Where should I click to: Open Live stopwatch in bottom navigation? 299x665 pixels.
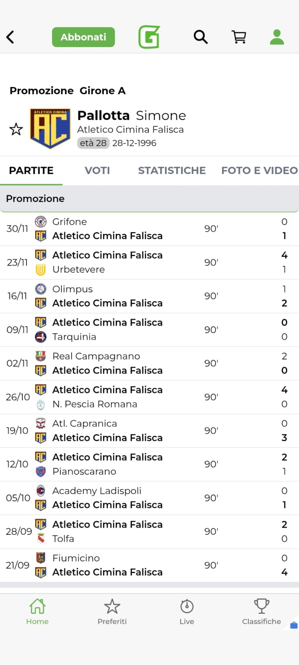pos(187,611)
